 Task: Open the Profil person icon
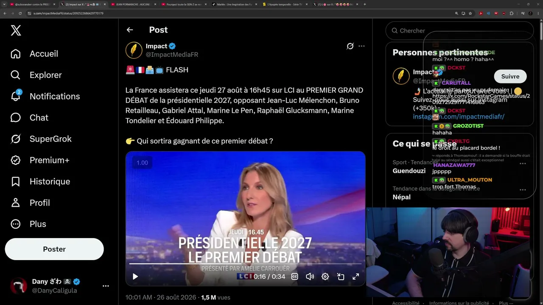point(16,202)
